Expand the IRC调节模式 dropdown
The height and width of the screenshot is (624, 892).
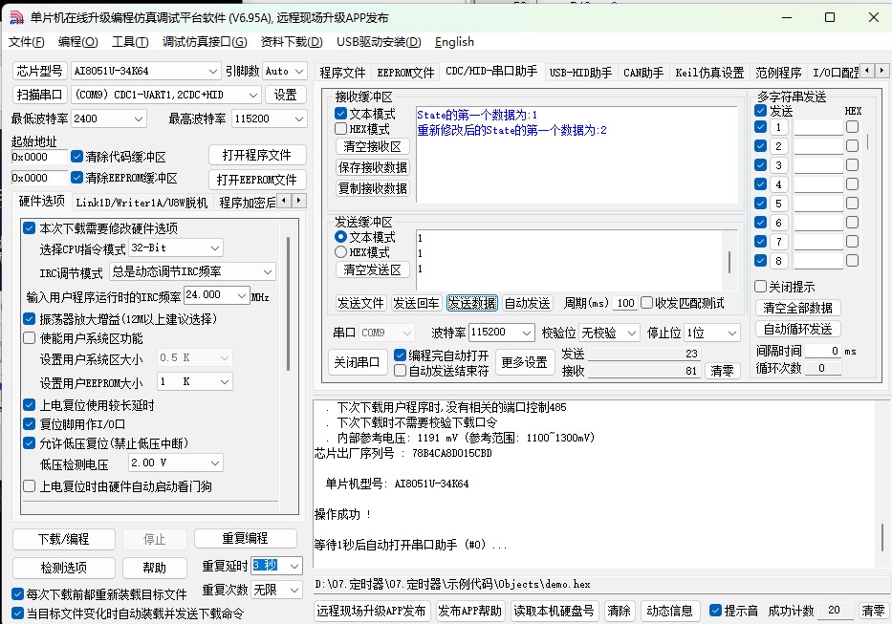[268, 271]
